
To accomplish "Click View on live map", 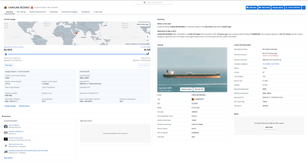I will [143, 24].
